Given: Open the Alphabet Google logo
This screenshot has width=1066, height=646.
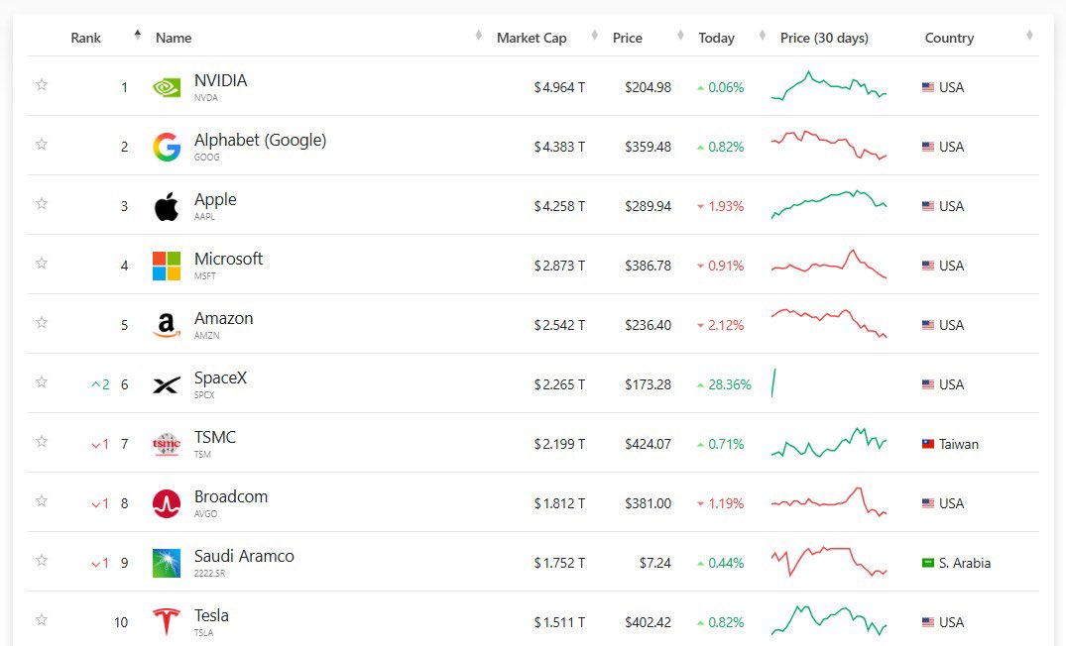Looking at the screenshot, I should [x=167, y=147].
